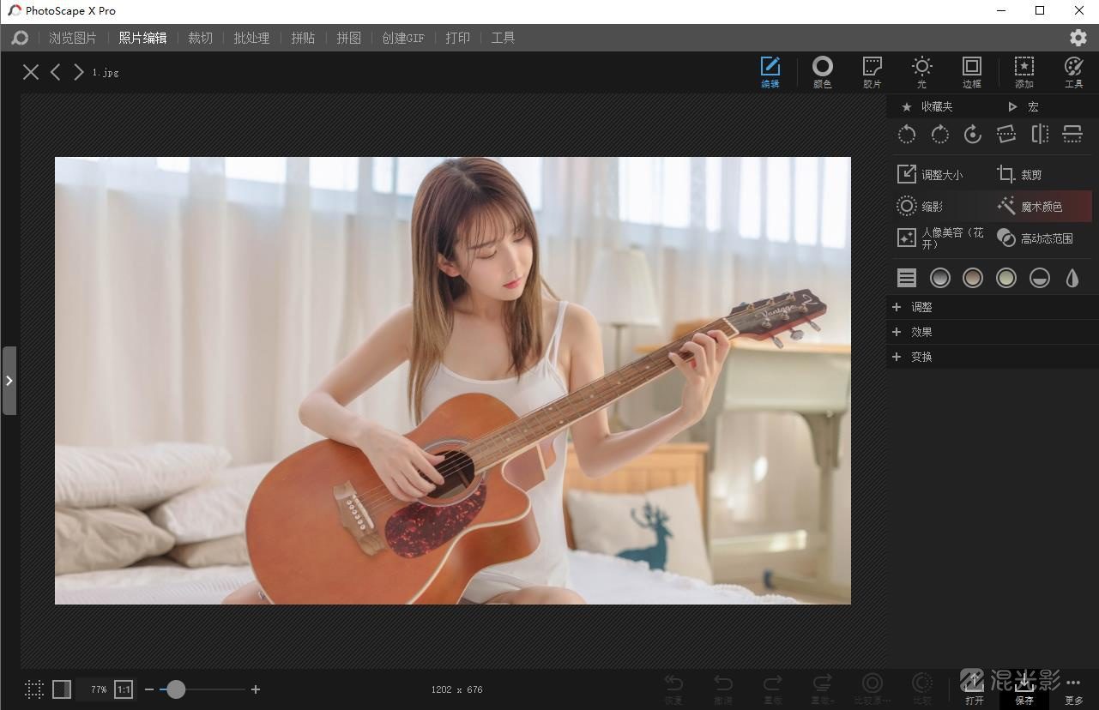Image resolution: width=1099 pixels, height=710 pixels.
Task: Select the straighten tool icon
Action: (1006, 134)
